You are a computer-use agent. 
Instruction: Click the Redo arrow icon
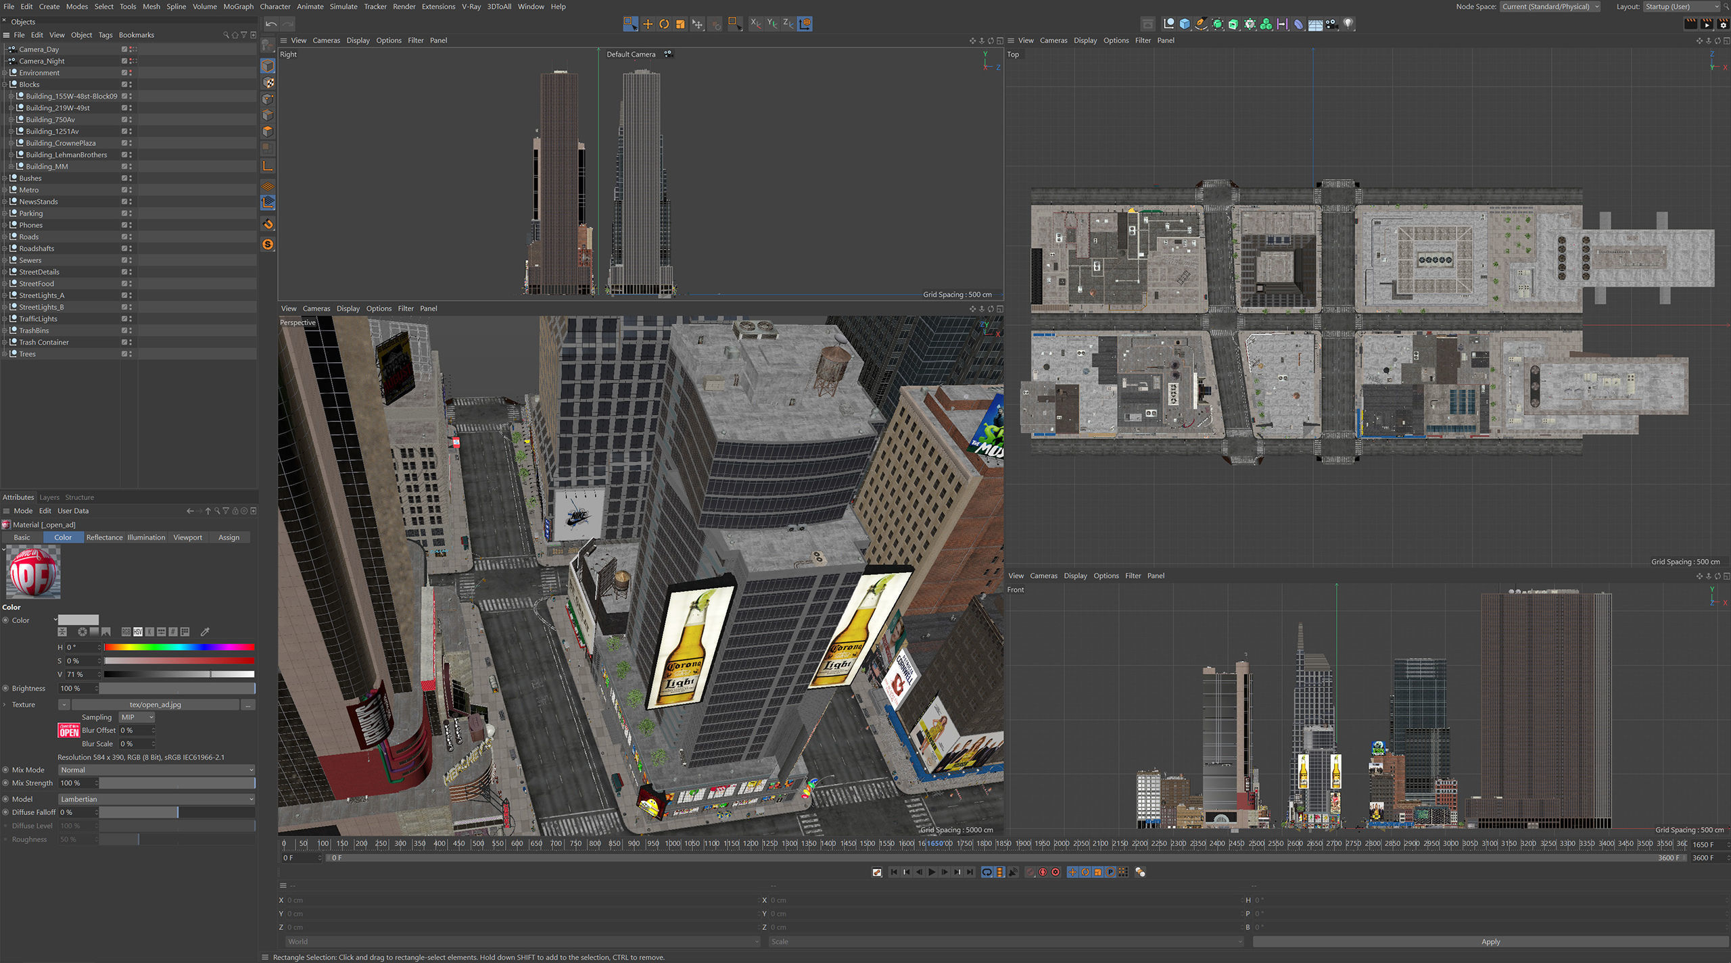click(x=288, y=24)
